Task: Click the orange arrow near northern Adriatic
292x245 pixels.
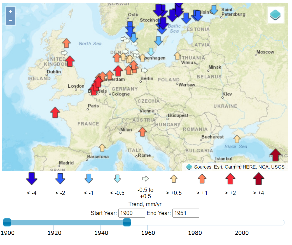Action: click(x=143, y=132)
